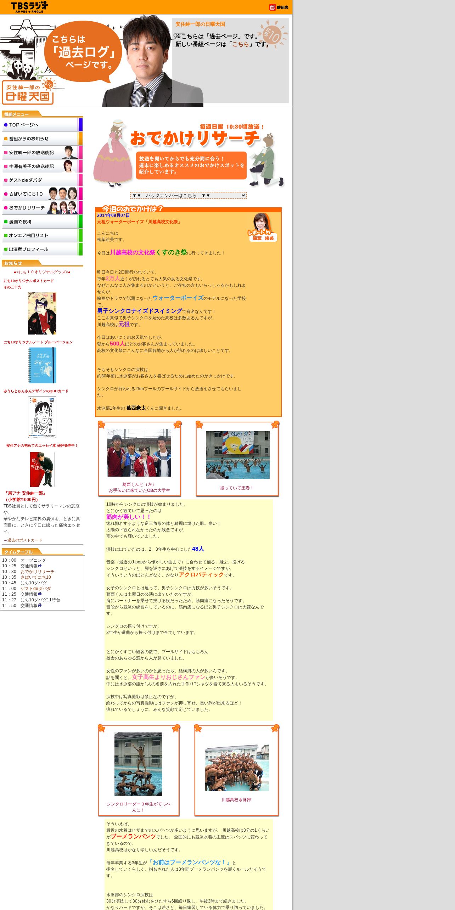The width and height of the screenshot is (455, 910).
Task: Go to TOPページへ menu item
Action: pyautogui.click(x=42, y=125)
